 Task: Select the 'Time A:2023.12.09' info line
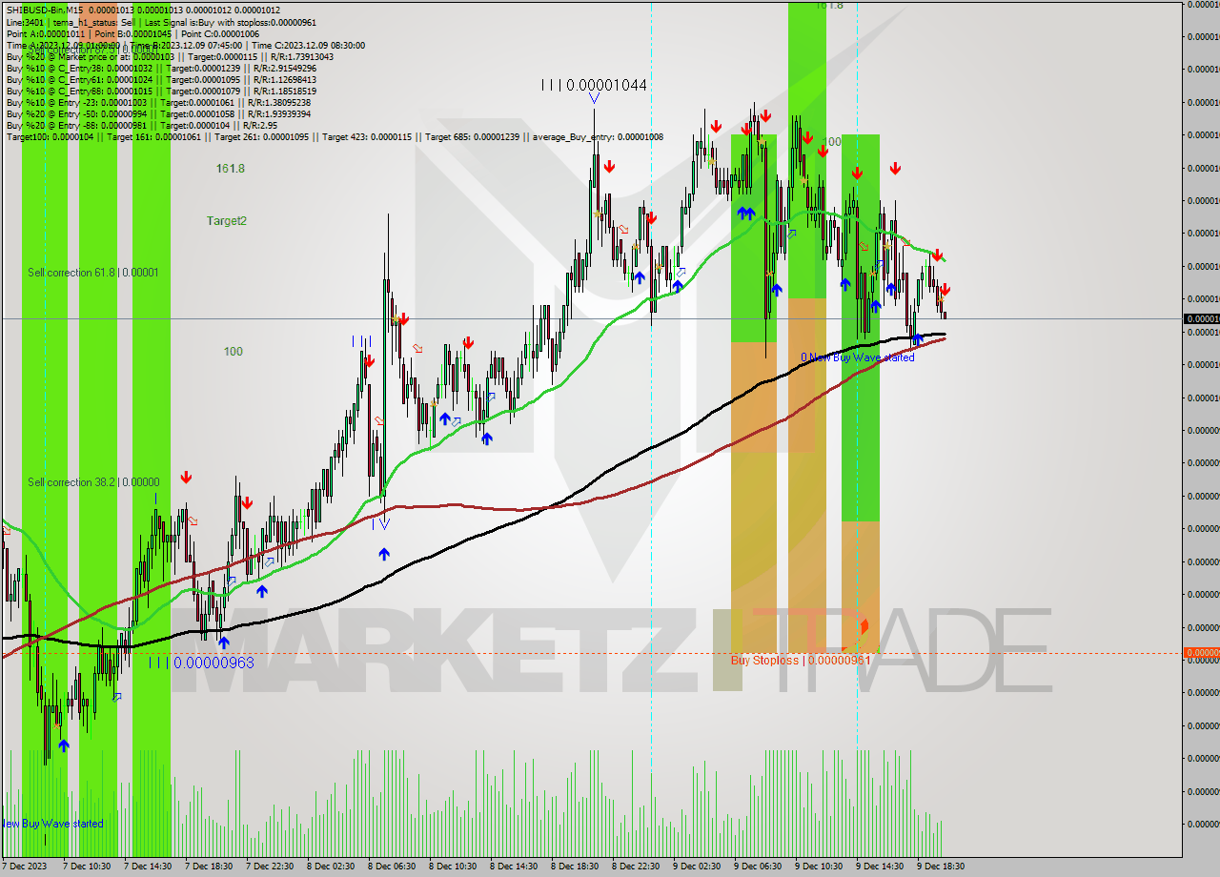[x=185, y=45]
